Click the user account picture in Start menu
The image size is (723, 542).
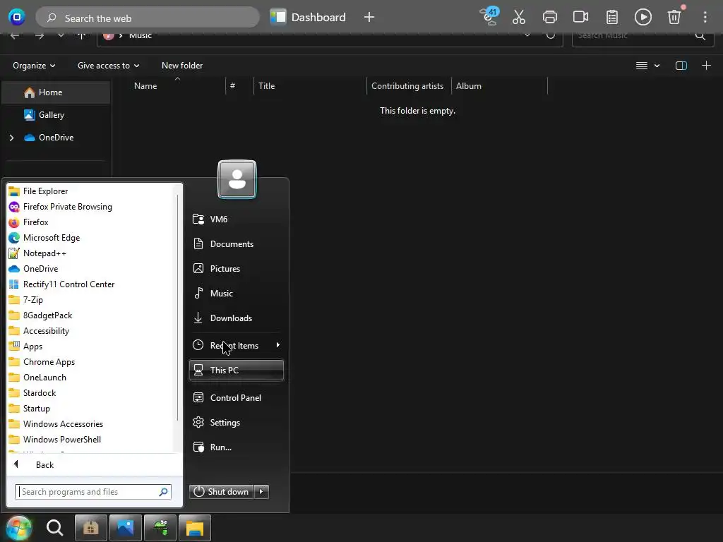pyautogui.click(x=237, y=179)
